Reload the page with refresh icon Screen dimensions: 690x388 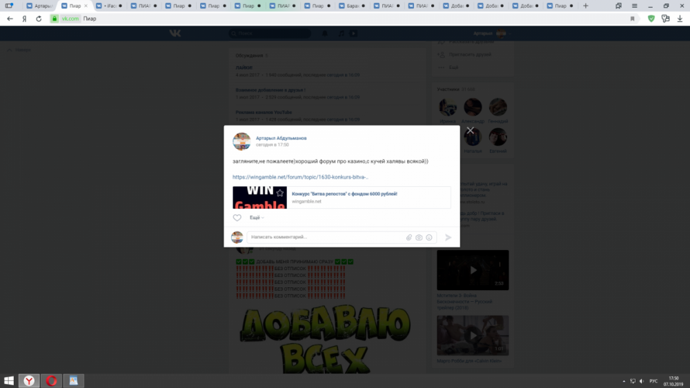[39, 19]
